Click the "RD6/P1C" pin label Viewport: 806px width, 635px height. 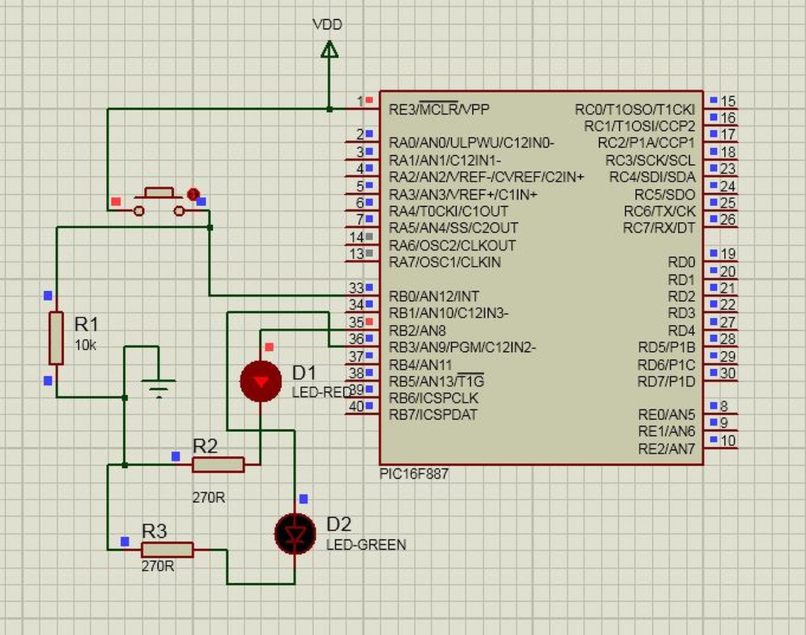[667, 364]
